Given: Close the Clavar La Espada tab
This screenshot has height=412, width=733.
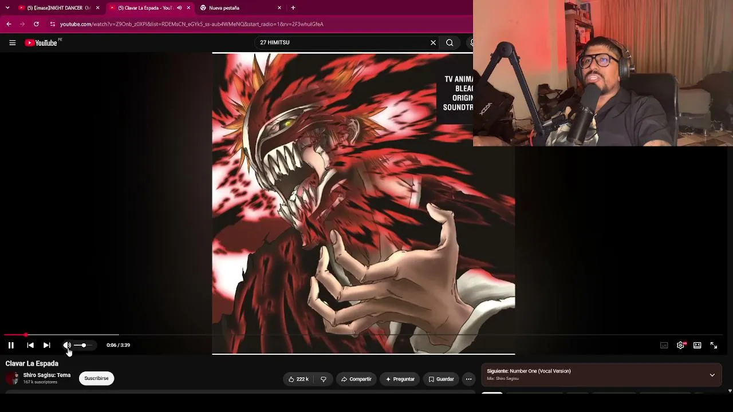Looking at the screenshot, I should pos(188,8).
